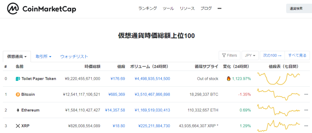
Task: Click the Ethereum price ¥14,357.58
Action: point(115,110)
